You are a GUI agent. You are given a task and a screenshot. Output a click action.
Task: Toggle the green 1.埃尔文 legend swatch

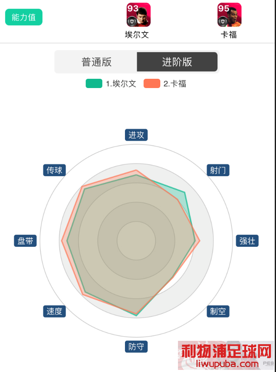94,83
